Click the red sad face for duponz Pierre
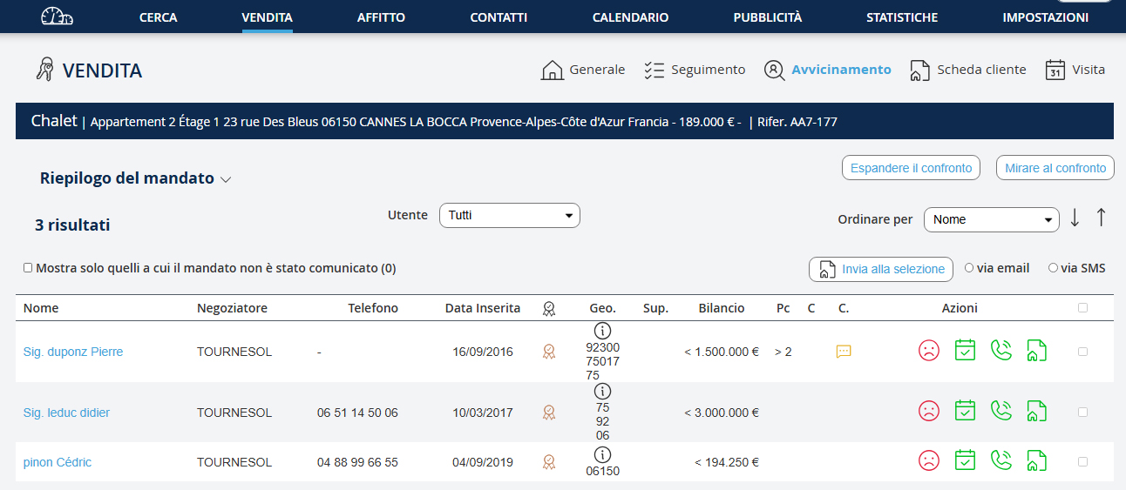This screenshot has width=1126, height=490. (929, 351)
